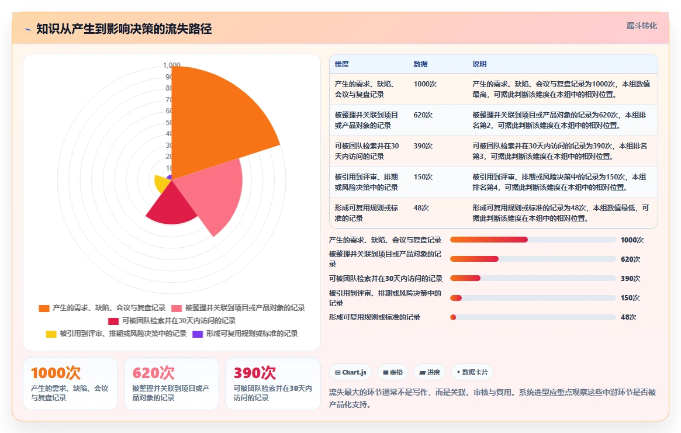Click legend label 被引用到评审、排期或风险决策中的记录

[123, 334]
